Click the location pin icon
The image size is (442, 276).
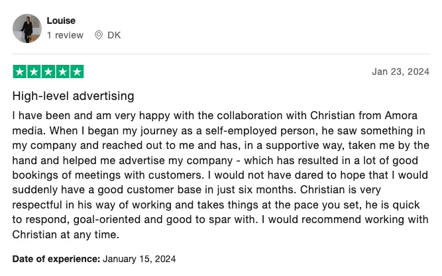[99, 35]
